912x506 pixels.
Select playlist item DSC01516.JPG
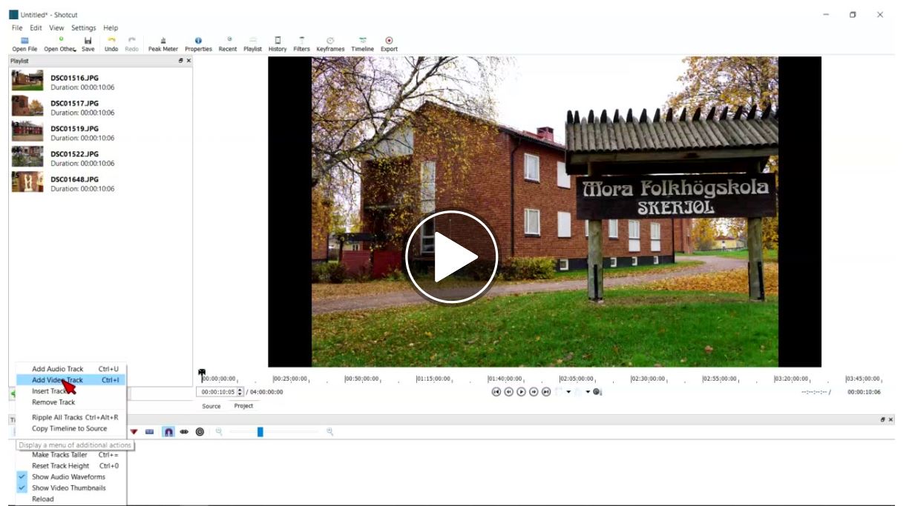[x=100, y=81]
